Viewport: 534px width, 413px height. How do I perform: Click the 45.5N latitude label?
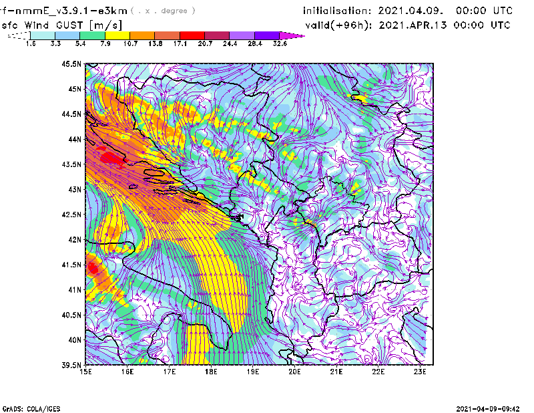71,63
